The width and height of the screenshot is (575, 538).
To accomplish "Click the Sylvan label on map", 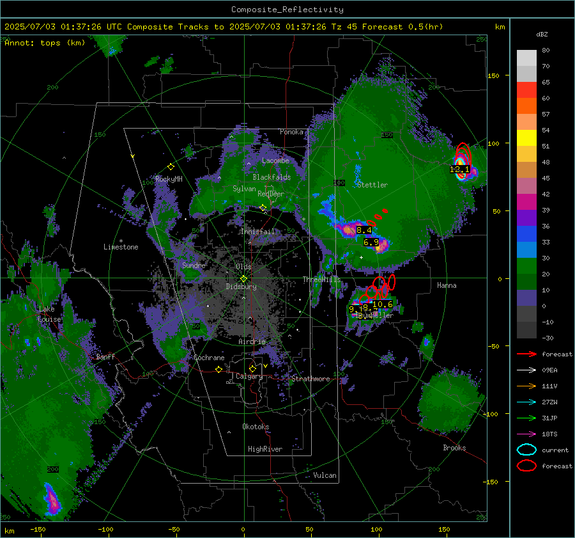I will 244,189.
